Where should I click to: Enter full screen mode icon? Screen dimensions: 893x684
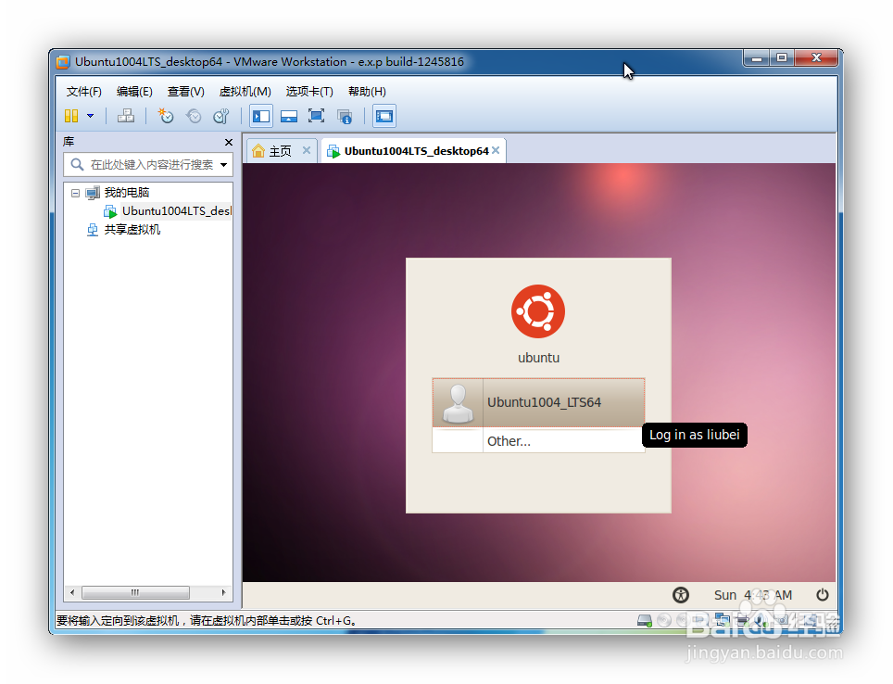316,116
